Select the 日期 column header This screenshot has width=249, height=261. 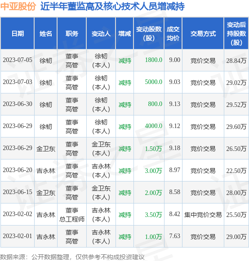(x=18, y=33)
